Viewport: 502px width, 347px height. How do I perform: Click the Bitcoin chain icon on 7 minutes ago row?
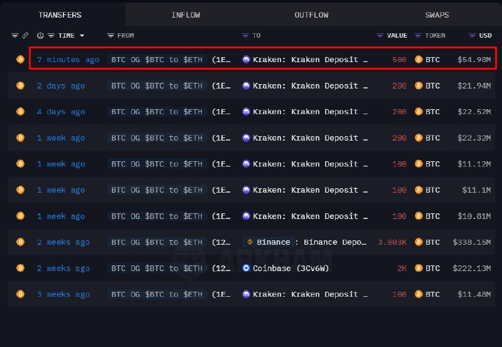21,60
